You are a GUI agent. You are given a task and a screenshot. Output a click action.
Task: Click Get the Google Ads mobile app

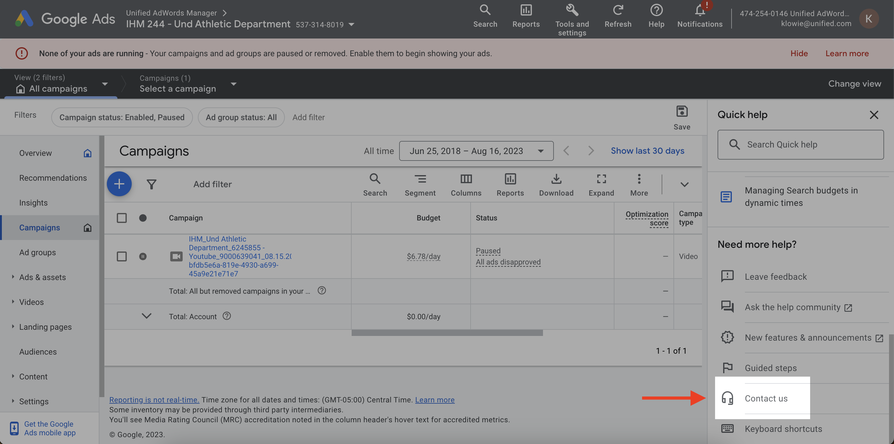click(50, 428)
